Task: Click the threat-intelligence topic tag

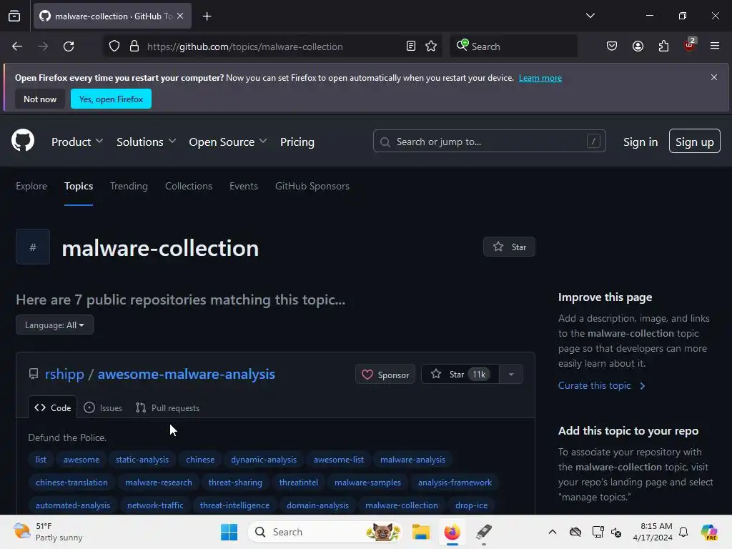Action: click(234, 505)
